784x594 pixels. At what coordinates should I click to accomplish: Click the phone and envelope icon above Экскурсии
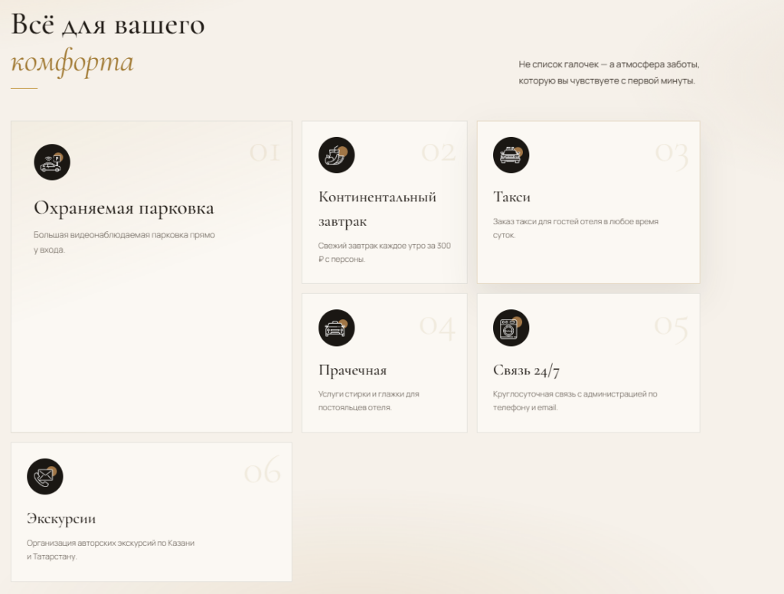[x=45, y=476]
